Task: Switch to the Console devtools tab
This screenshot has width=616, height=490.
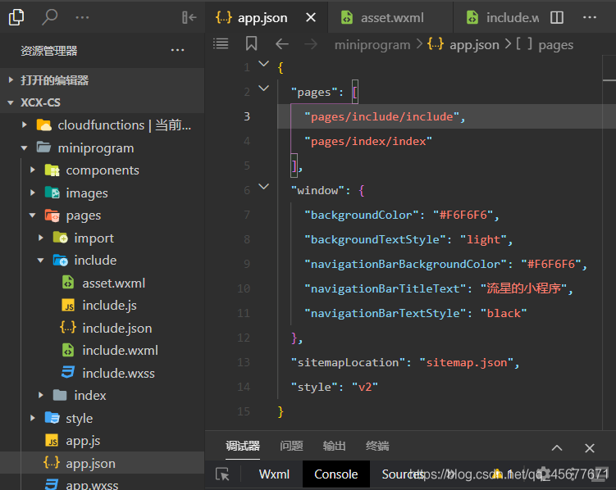Action: click(336, 474)
